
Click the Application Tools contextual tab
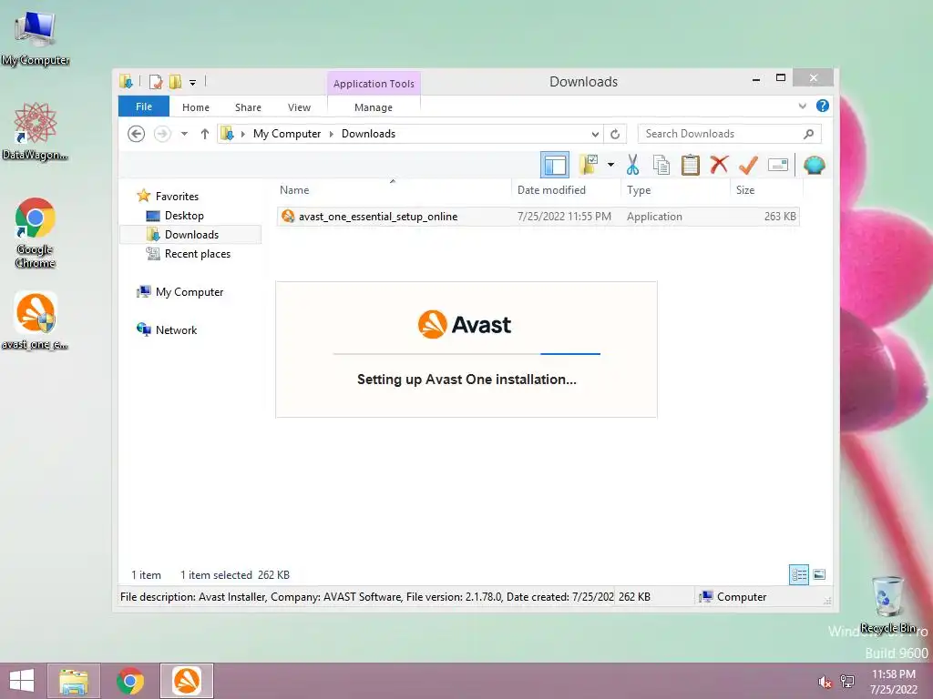[374, 84]
